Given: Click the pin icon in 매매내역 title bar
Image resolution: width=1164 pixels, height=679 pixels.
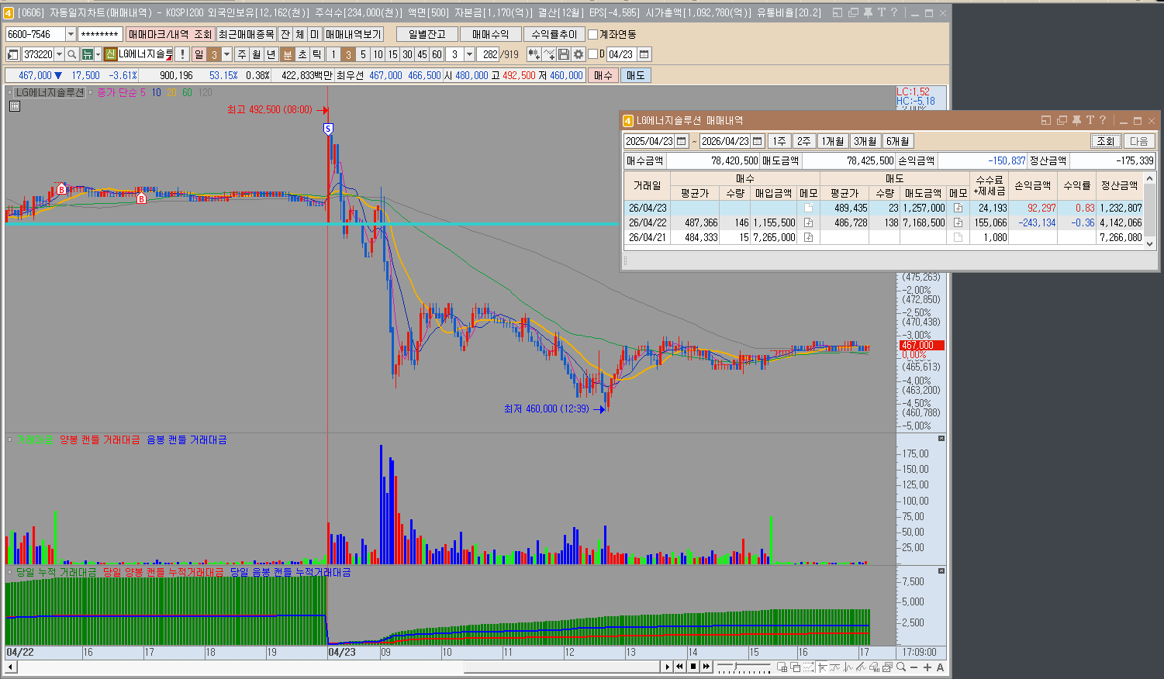Looking at the screenshot, I should coord(1076,120).
